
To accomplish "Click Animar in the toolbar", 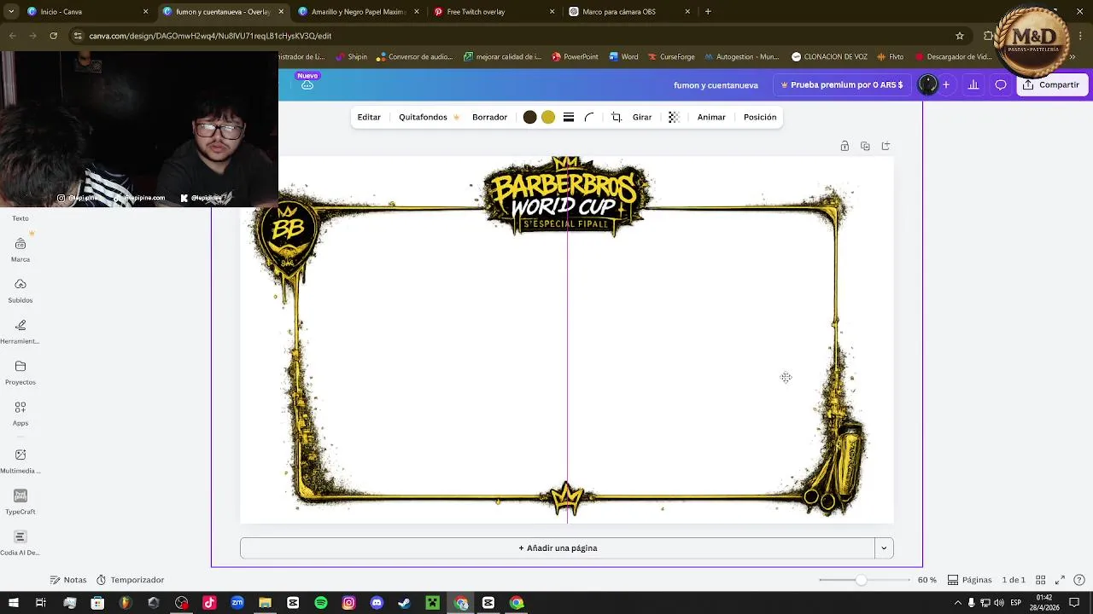I will 711,117.
